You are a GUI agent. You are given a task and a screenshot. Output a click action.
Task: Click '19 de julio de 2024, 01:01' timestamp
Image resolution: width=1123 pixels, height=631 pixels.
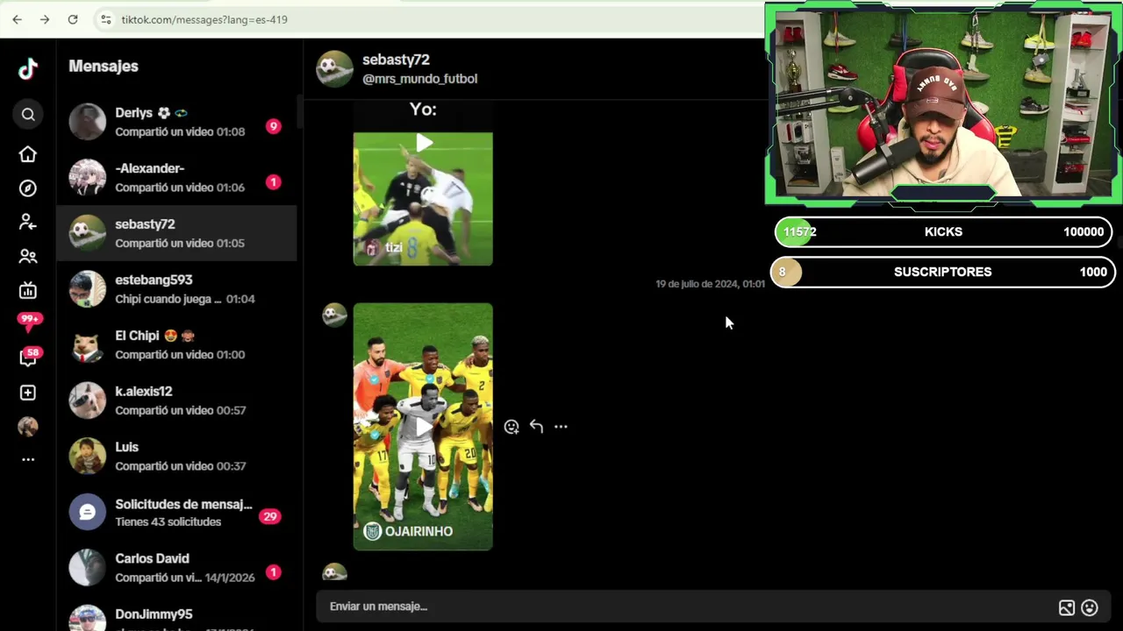[710, 284]
